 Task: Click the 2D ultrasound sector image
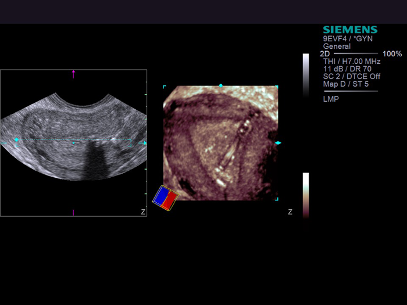coord(73,136)
